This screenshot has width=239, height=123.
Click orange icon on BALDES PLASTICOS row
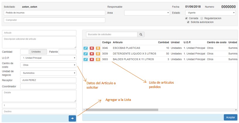(x=98, y=59)
